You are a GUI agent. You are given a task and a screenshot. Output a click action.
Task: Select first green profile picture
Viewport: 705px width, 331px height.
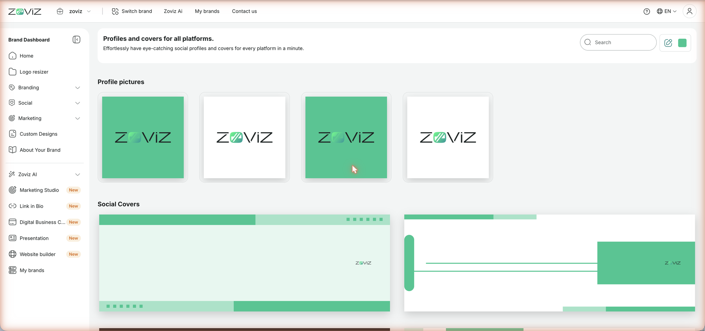(143, 137)
